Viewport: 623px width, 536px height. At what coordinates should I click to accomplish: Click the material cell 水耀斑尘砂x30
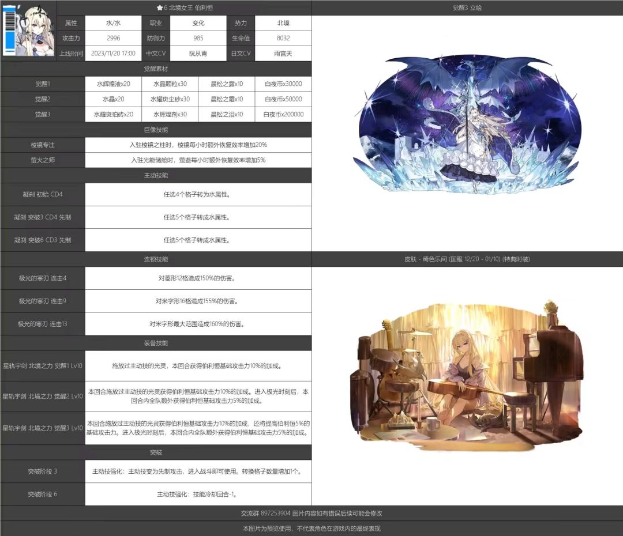[170, 99]
